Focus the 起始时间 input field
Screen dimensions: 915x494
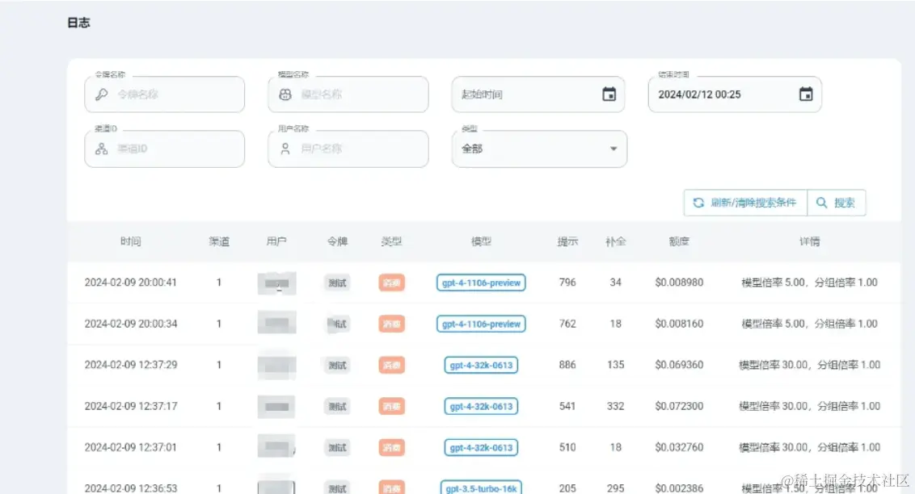point(538,94)
